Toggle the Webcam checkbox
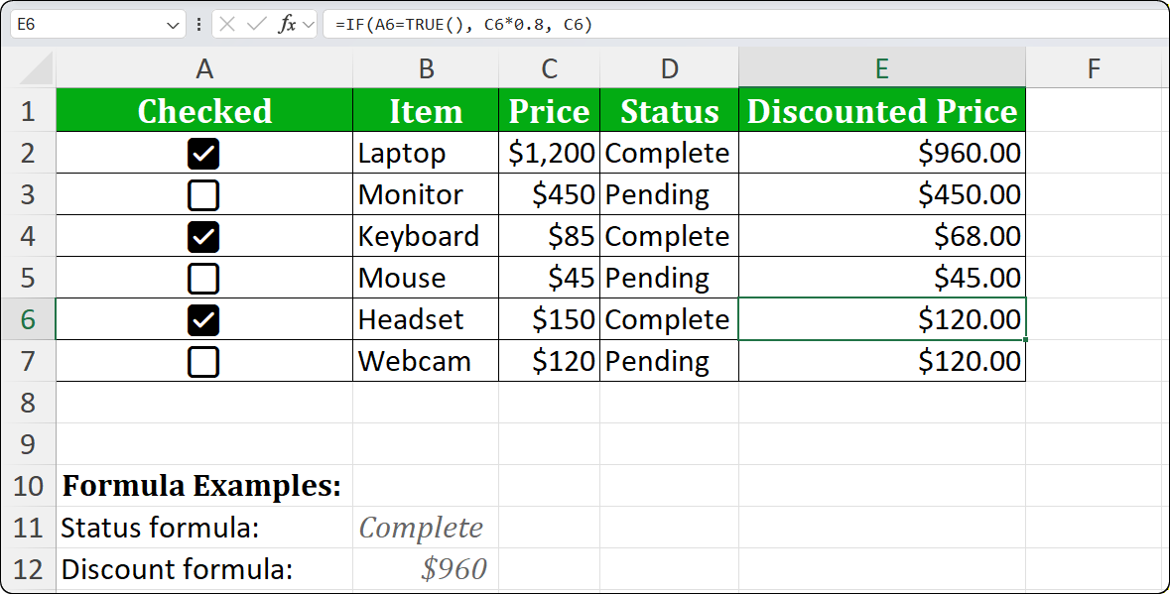 pyautogui.click(x=202, y=361)
